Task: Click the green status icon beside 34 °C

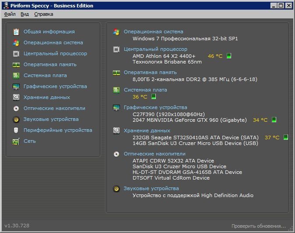Action: coord(274,120)
